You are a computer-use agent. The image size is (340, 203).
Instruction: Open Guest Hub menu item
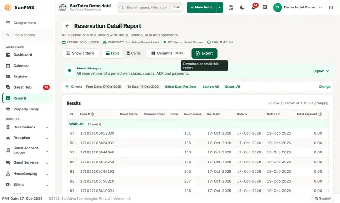click(27, 87)
